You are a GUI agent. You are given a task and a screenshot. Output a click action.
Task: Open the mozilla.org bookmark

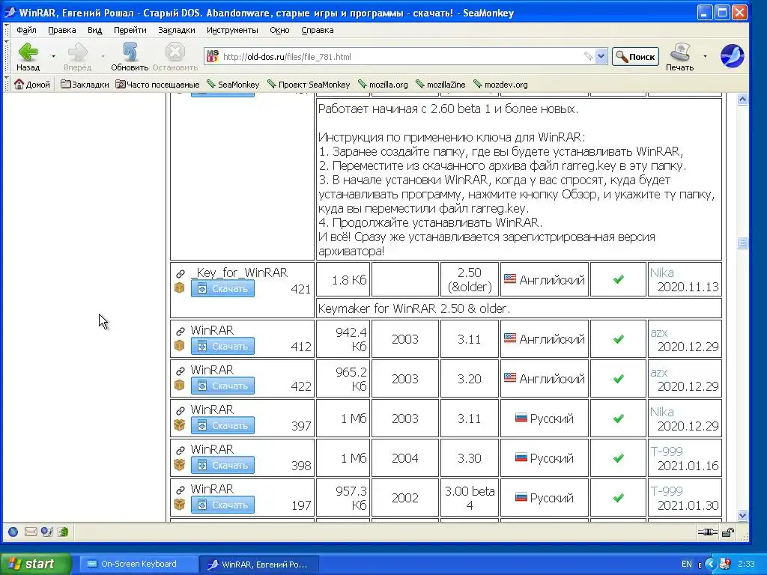383,84
